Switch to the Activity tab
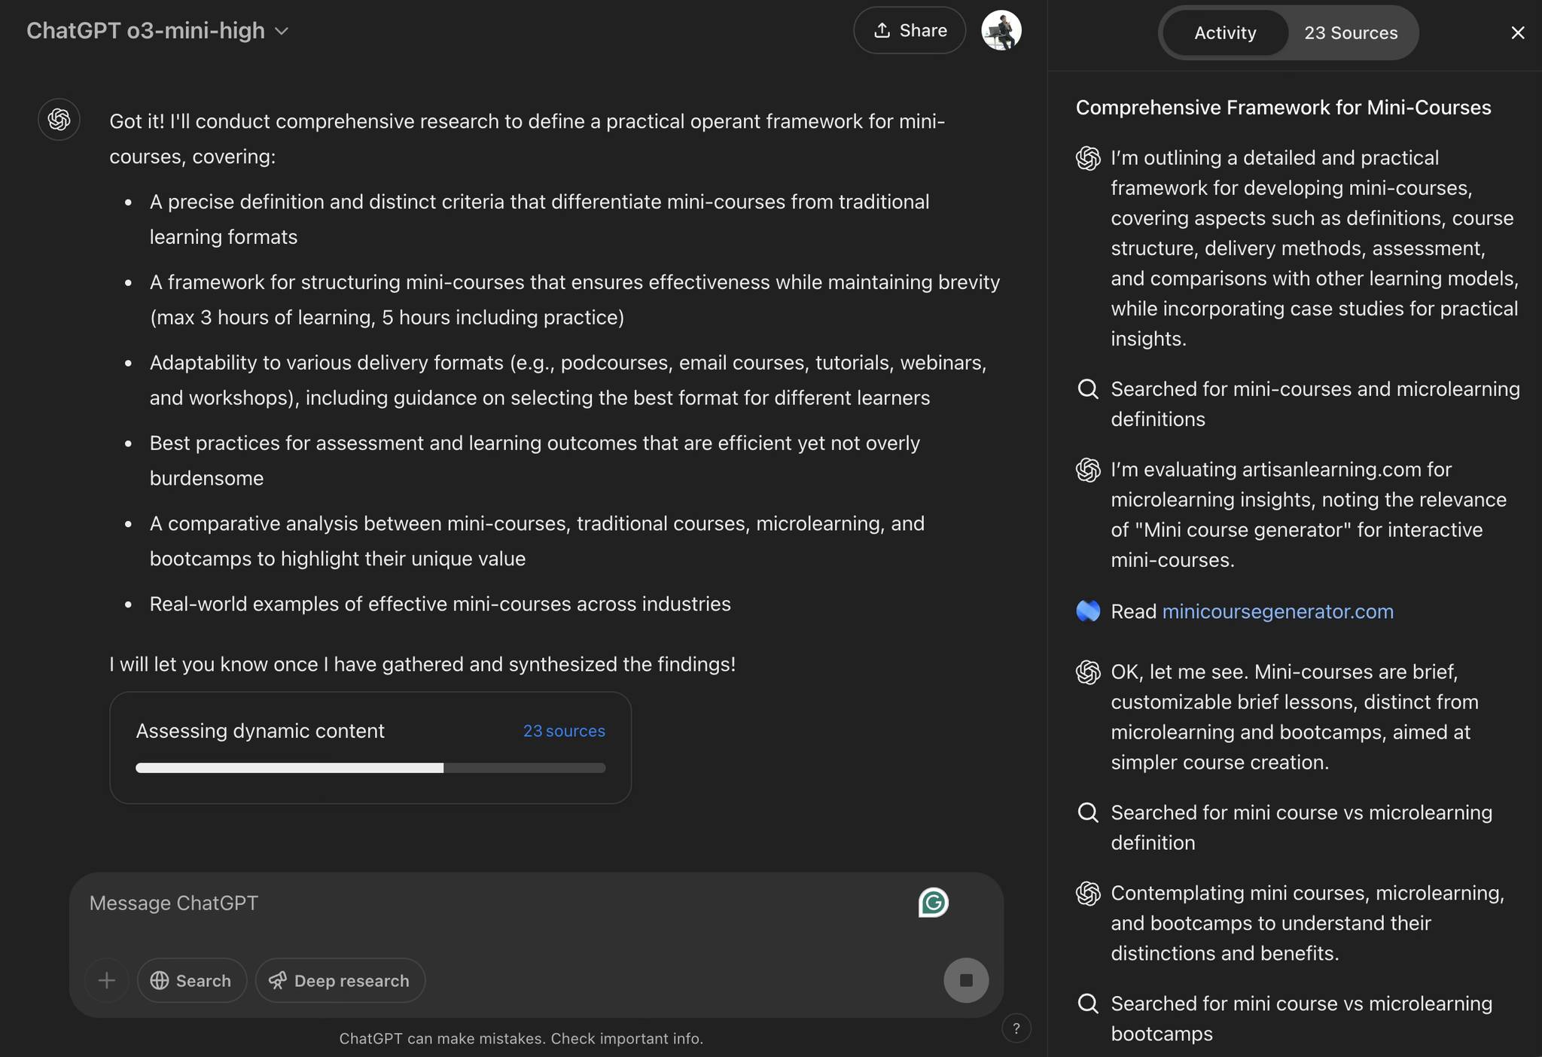 click(x=1225, y=33)
